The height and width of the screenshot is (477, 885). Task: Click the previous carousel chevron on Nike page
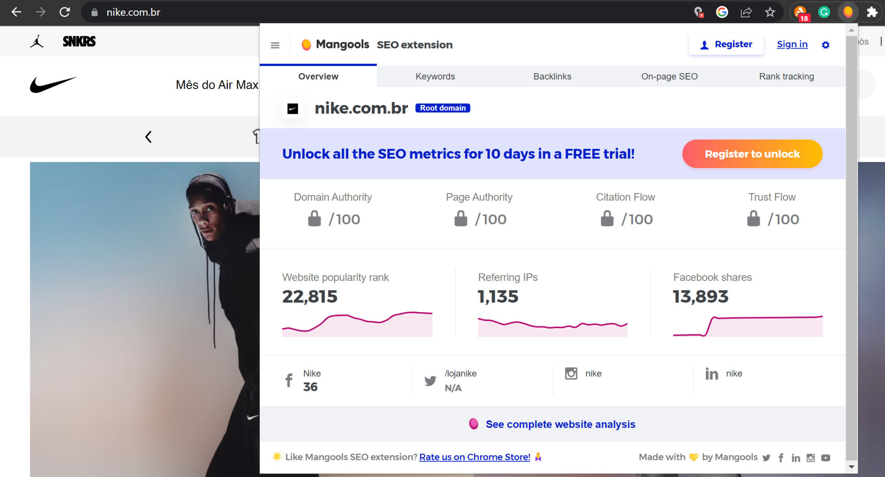click(149, 137)
